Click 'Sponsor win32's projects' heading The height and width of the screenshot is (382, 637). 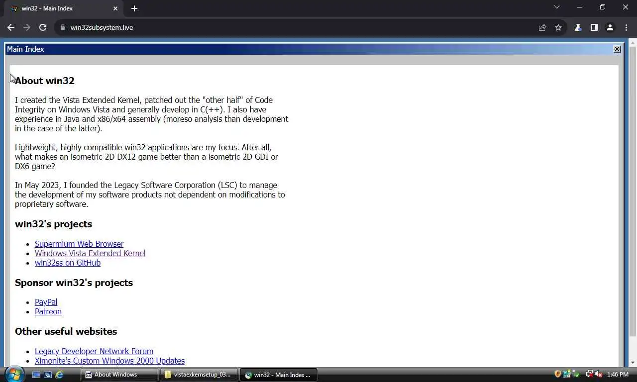click(74, 283)
